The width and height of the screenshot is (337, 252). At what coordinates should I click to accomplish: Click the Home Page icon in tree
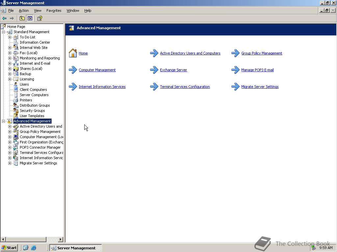coord(3,27)
